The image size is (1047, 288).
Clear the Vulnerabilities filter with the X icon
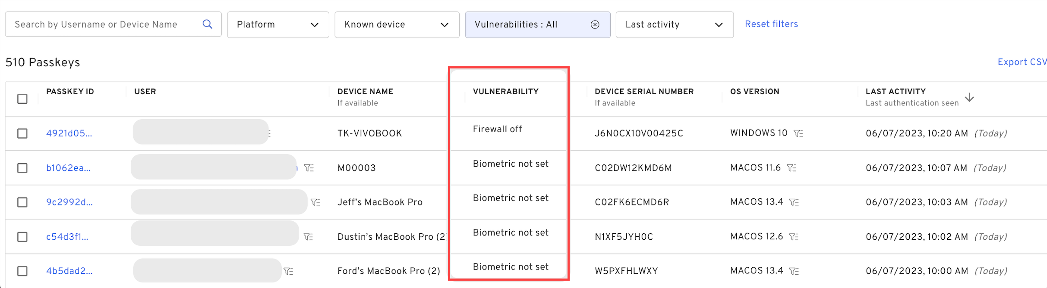(595, 25)
